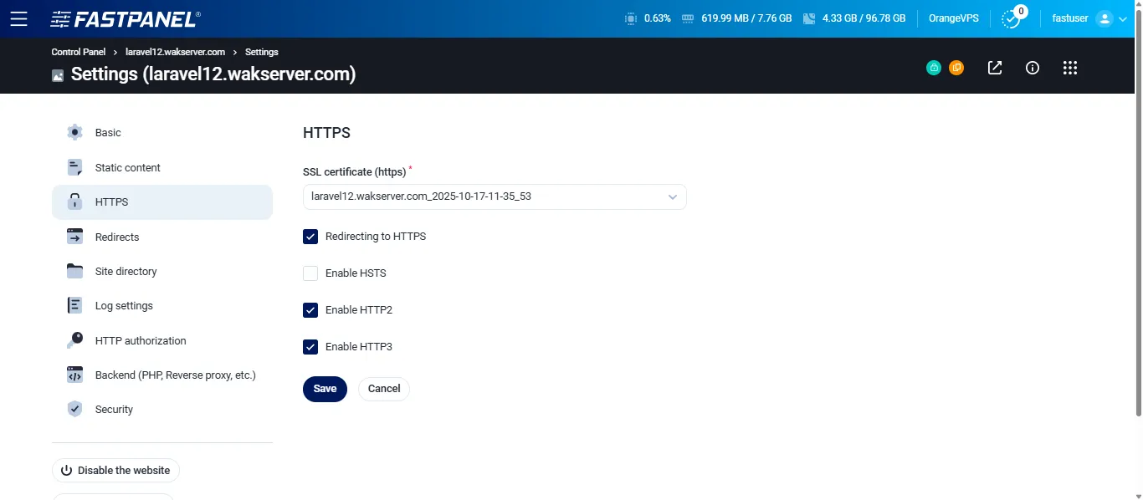This screenshot has width=1143, height=500.
Task: Click the info circle icon
Action: 1032,68
